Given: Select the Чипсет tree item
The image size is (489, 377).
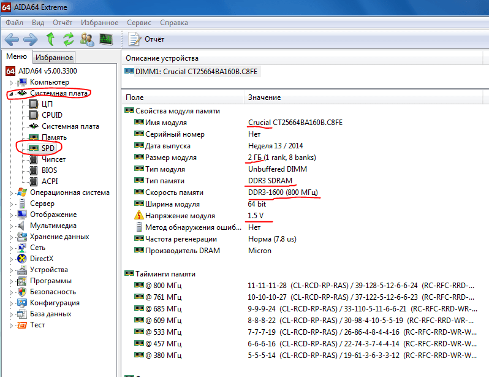Looking at the screenshot, I should (54, 159).
